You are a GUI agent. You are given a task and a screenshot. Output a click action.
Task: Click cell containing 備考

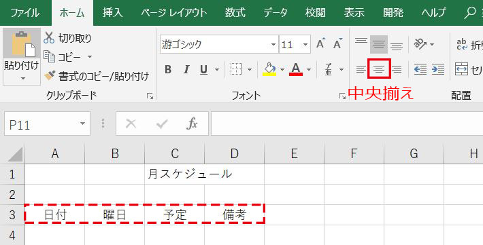coord(234,214)
